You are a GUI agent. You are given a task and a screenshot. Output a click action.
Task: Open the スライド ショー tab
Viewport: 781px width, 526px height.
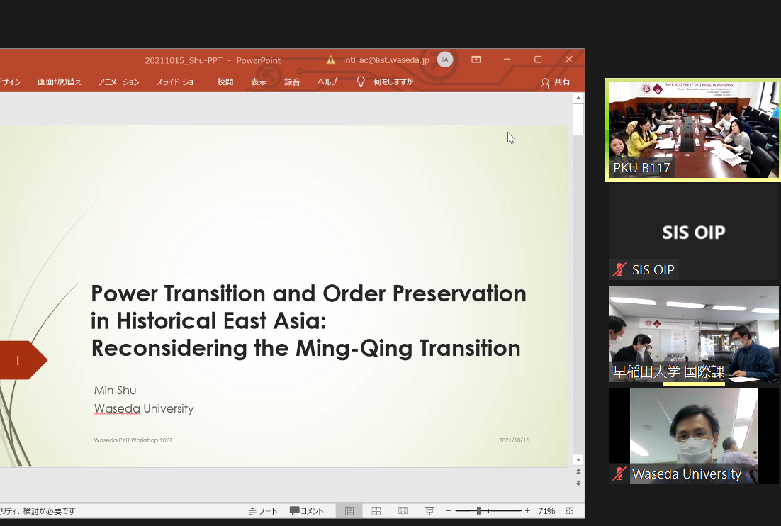click(x=178, y=82)
